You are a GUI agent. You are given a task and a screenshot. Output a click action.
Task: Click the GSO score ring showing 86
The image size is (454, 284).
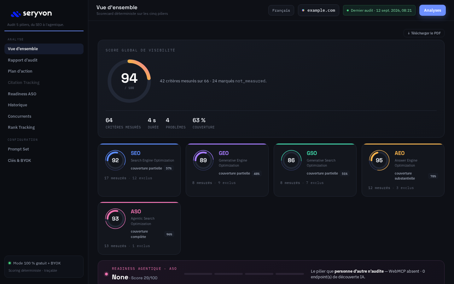coord(291,160)
